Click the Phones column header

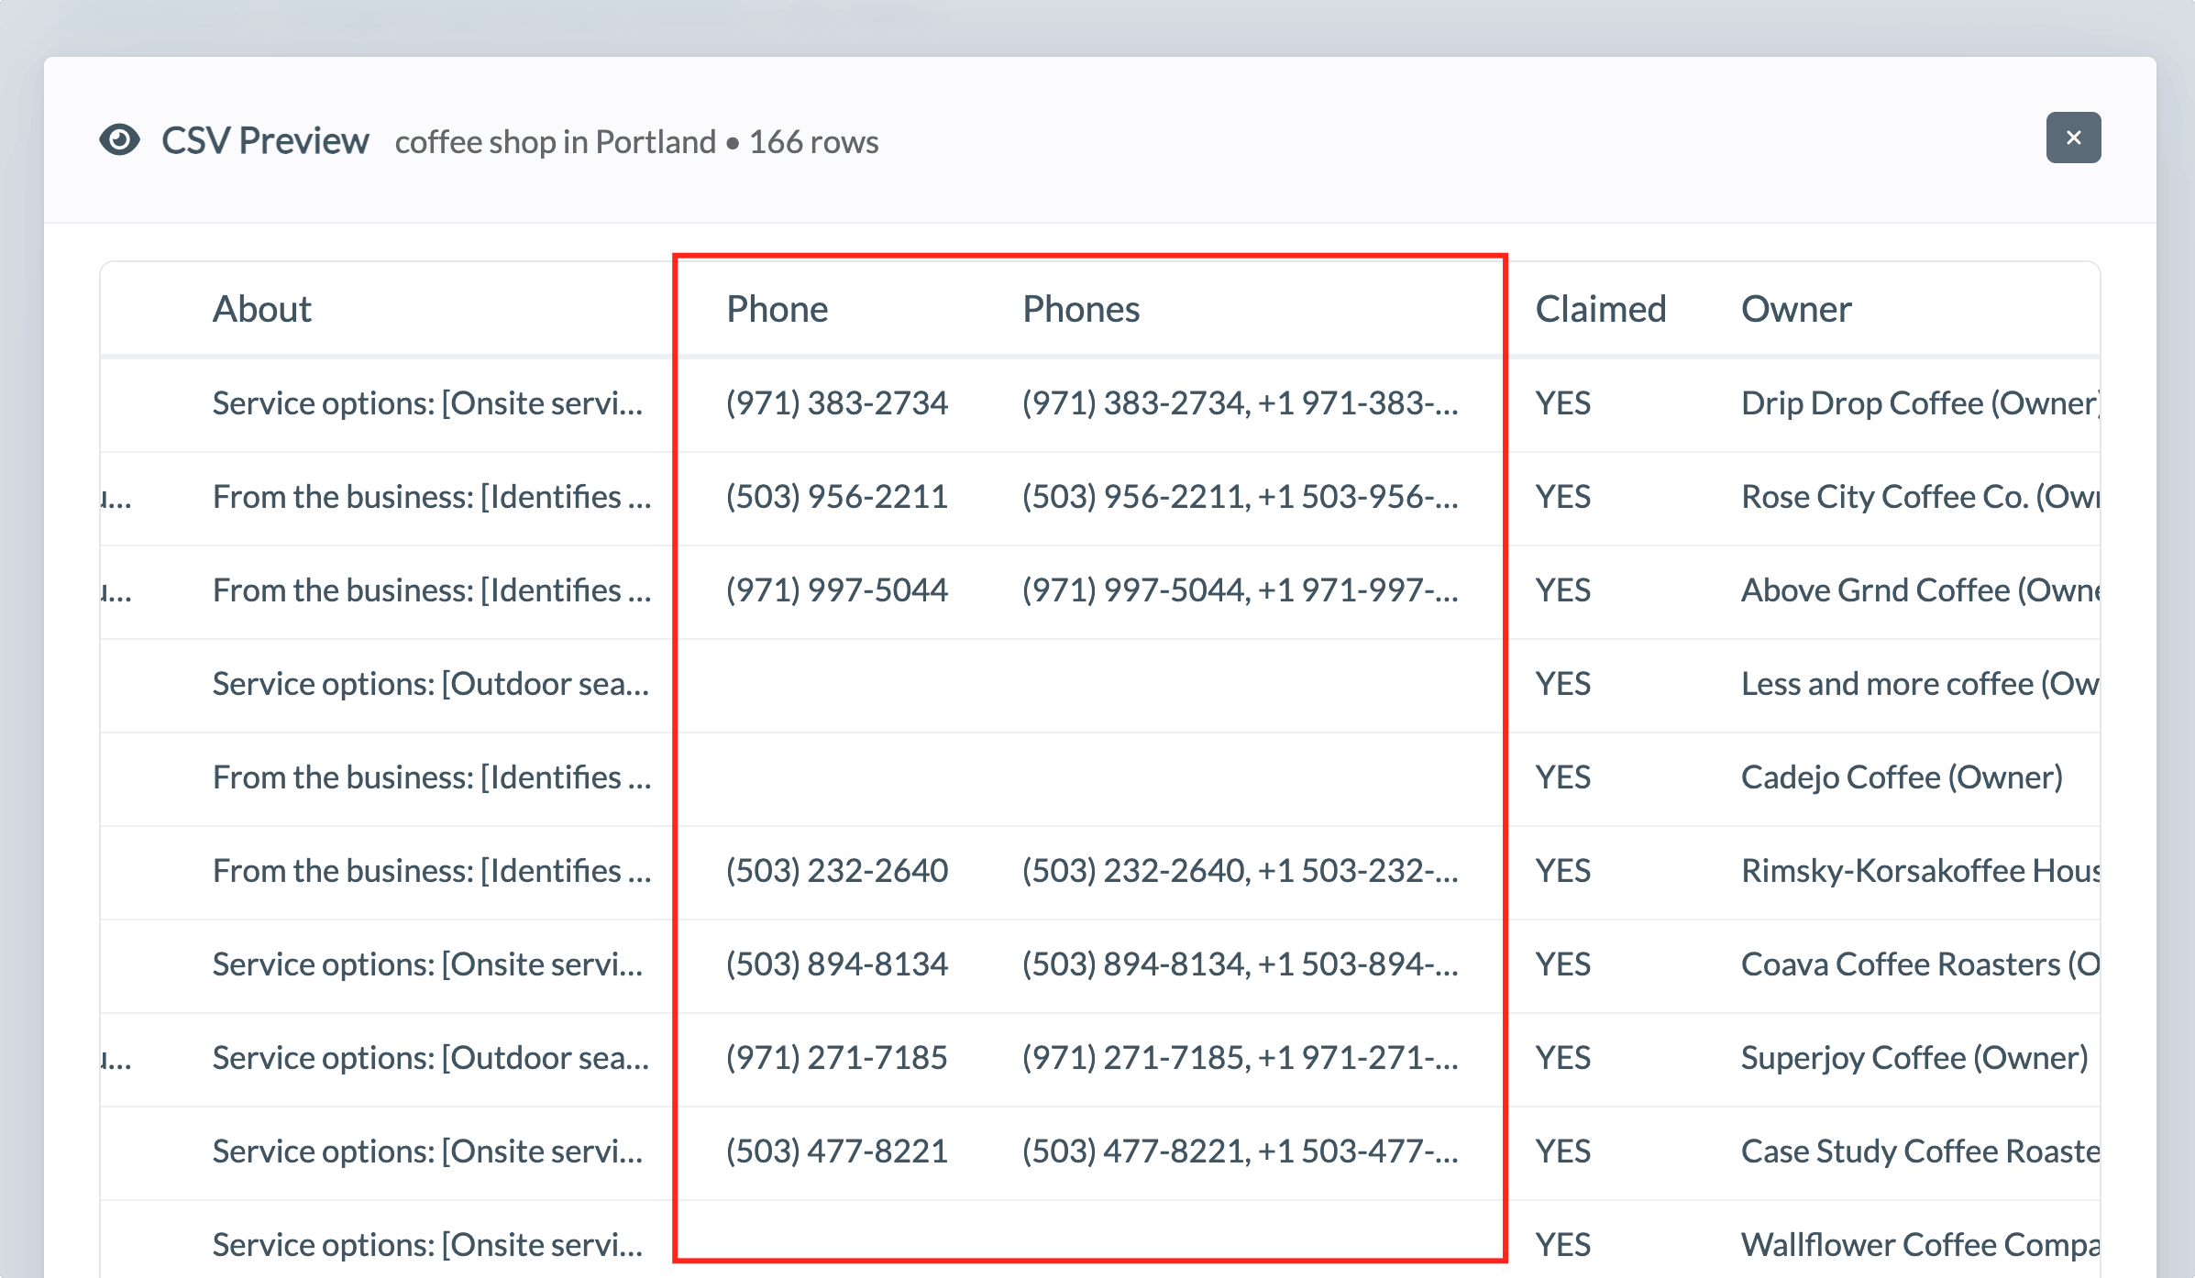tap(1081, 309)
